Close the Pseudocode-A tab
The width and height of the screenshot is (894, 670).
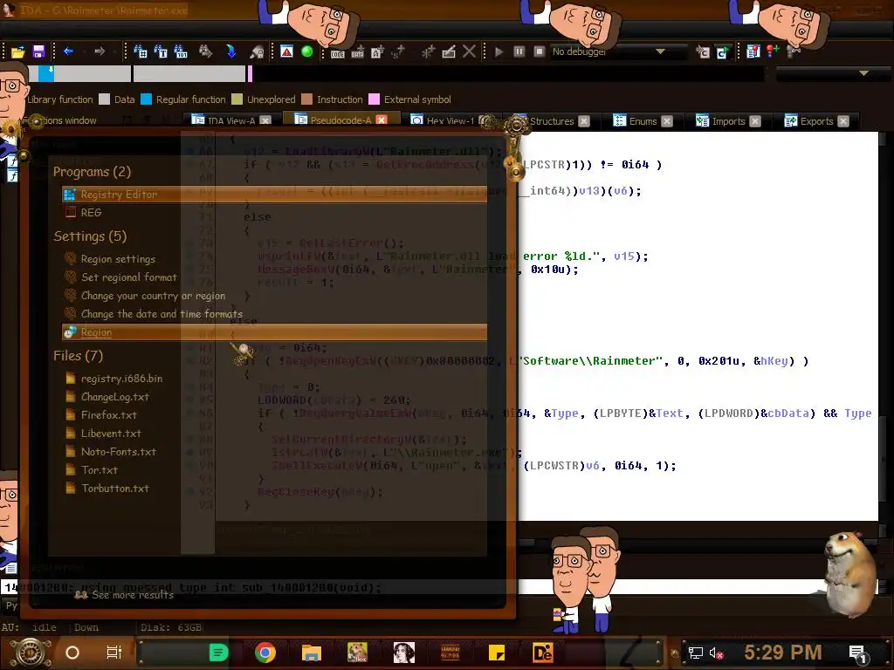click(x=382, y=120)
